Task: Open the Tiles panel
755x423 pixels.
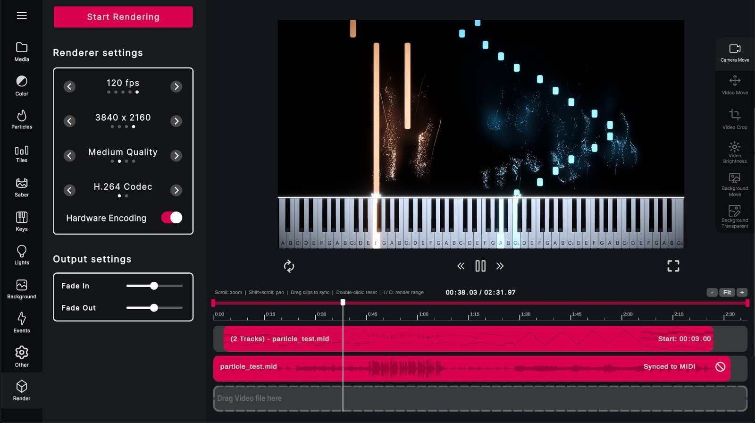Action: 22,154
